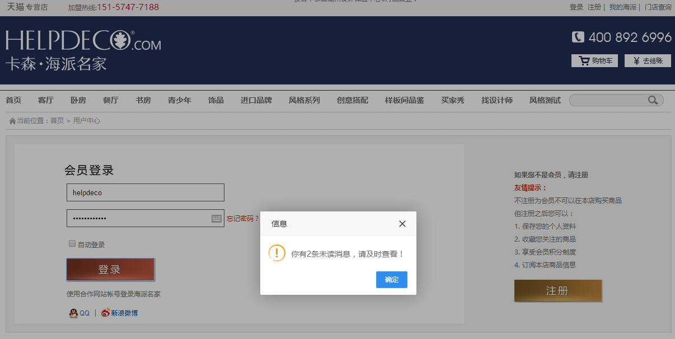Screen dimensions: 675x339
Task: Focus the username field containing helpdeco
Action: pos(146,192)
